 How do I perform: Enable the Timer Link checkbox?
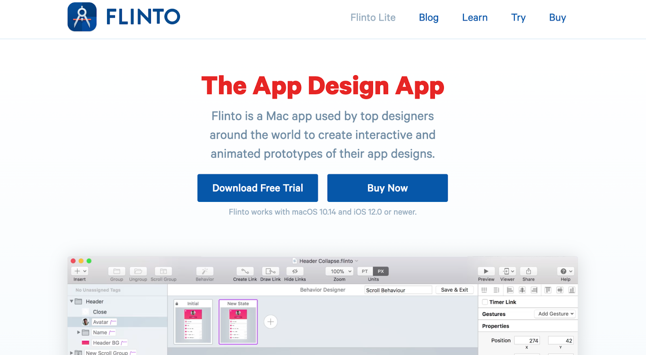[485, 302]
